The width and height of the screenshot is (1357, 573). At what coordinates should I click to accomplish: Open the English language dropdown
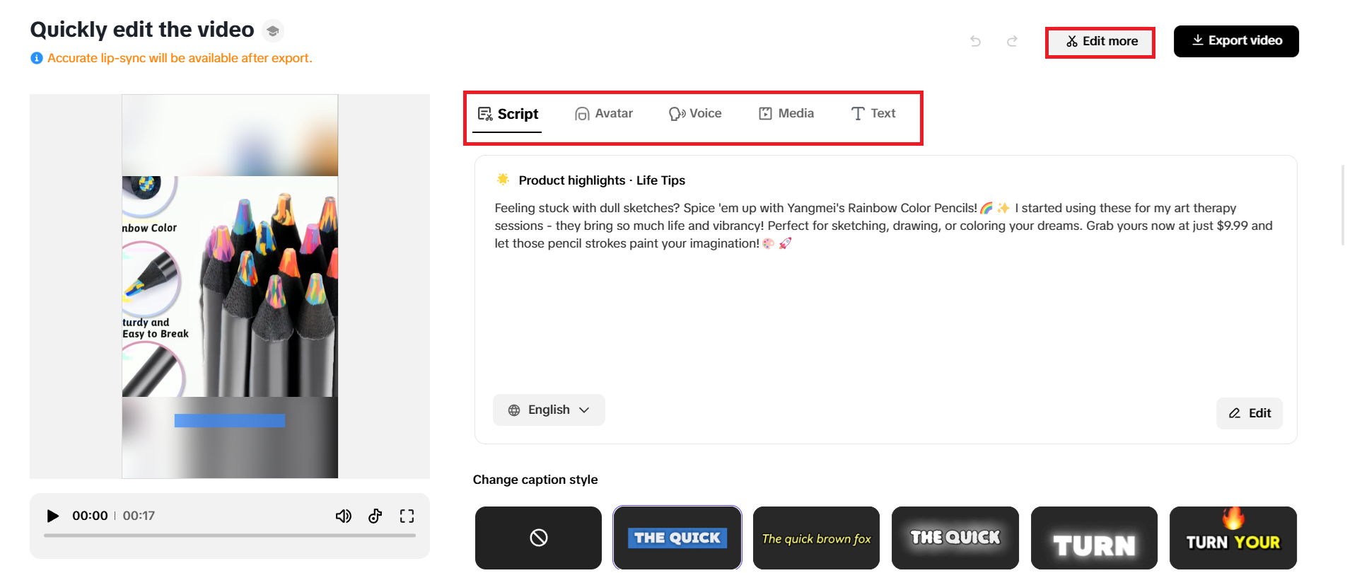coord(549,410)
